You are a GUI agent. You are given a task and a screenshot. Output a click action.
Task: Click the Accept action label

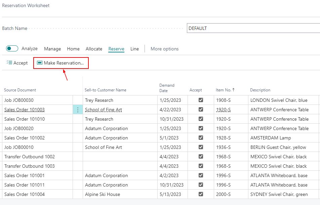pos(21,63)
